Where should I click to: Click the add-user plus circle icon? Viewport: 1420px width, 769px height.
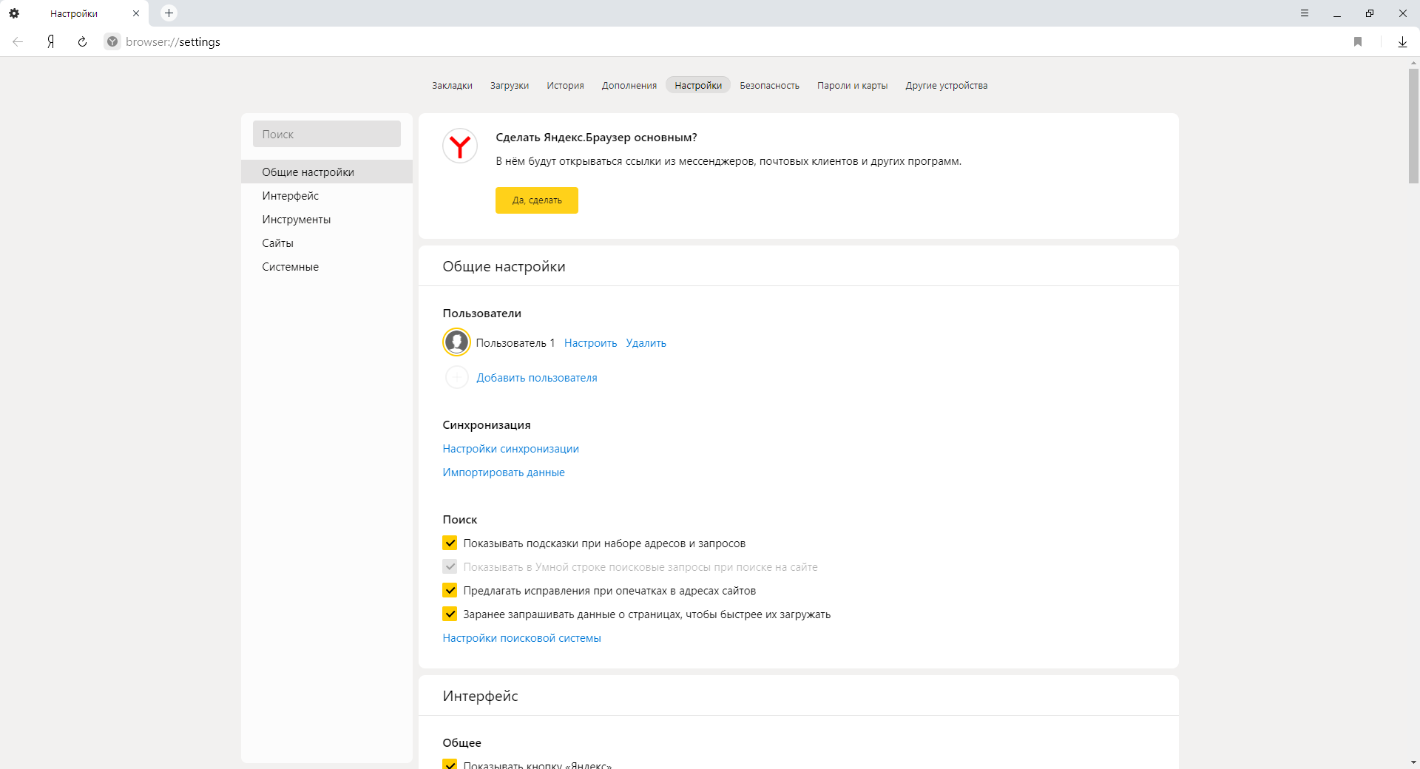pos(456,378)
